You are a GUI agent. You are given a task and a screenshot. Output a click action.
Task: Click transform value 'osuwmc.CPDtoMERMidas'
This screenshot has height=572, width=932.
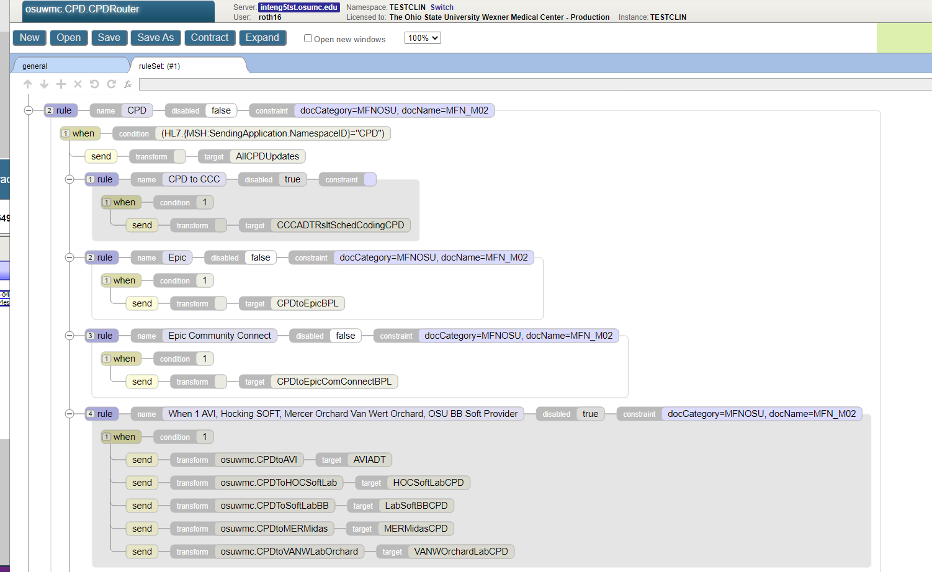274,529
